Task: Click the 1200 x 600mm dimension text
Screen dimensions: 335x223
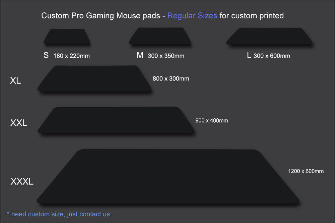Action: [x=306, y=171]
